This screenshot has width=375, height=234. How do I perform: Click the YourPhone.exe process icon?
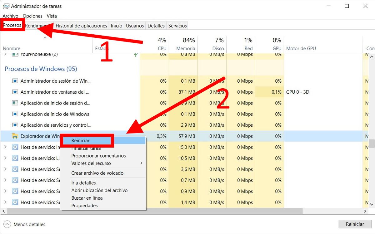16,54
